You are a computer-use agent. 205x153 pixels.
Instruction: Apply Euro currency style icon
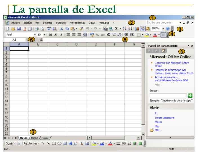tap(108, 35)
